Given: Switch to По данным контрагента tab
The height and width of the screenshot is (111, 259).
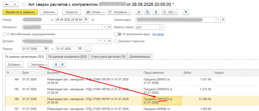Looking at the screenshot, I should tap(68, 57).
